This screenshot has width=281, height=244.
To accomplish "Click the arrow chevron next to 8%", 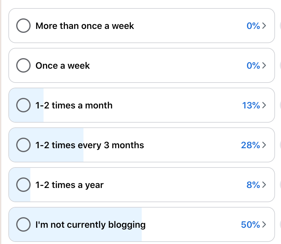I will click(x=264, y=185).
